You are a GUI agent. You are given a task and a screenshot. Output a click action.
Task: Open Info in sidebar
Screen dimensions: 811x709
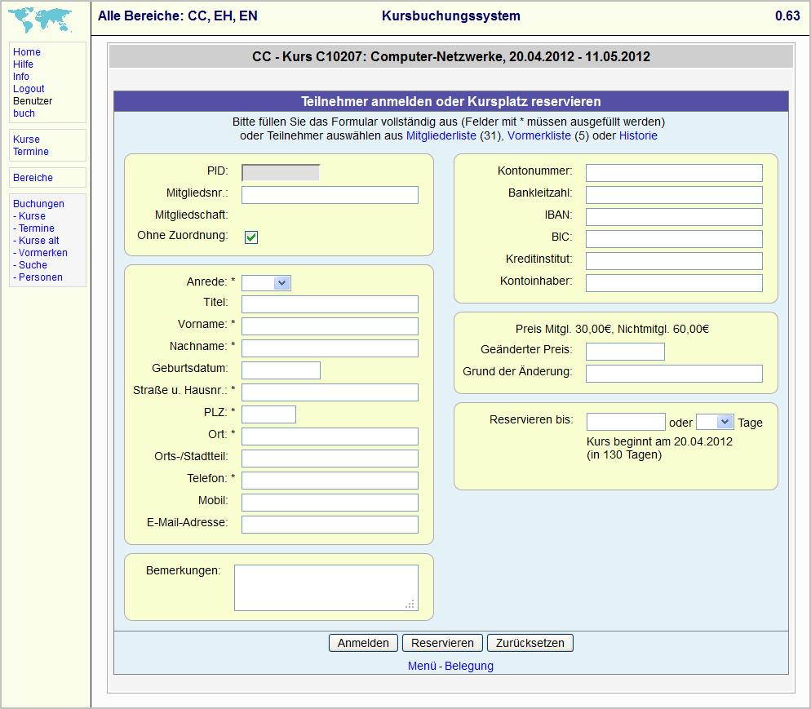point(21,77)
